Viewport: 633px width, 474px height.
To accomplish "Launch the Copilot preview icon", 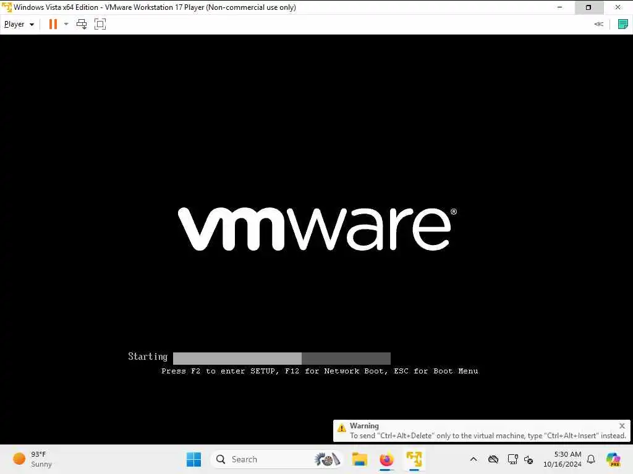I will 613,459.
